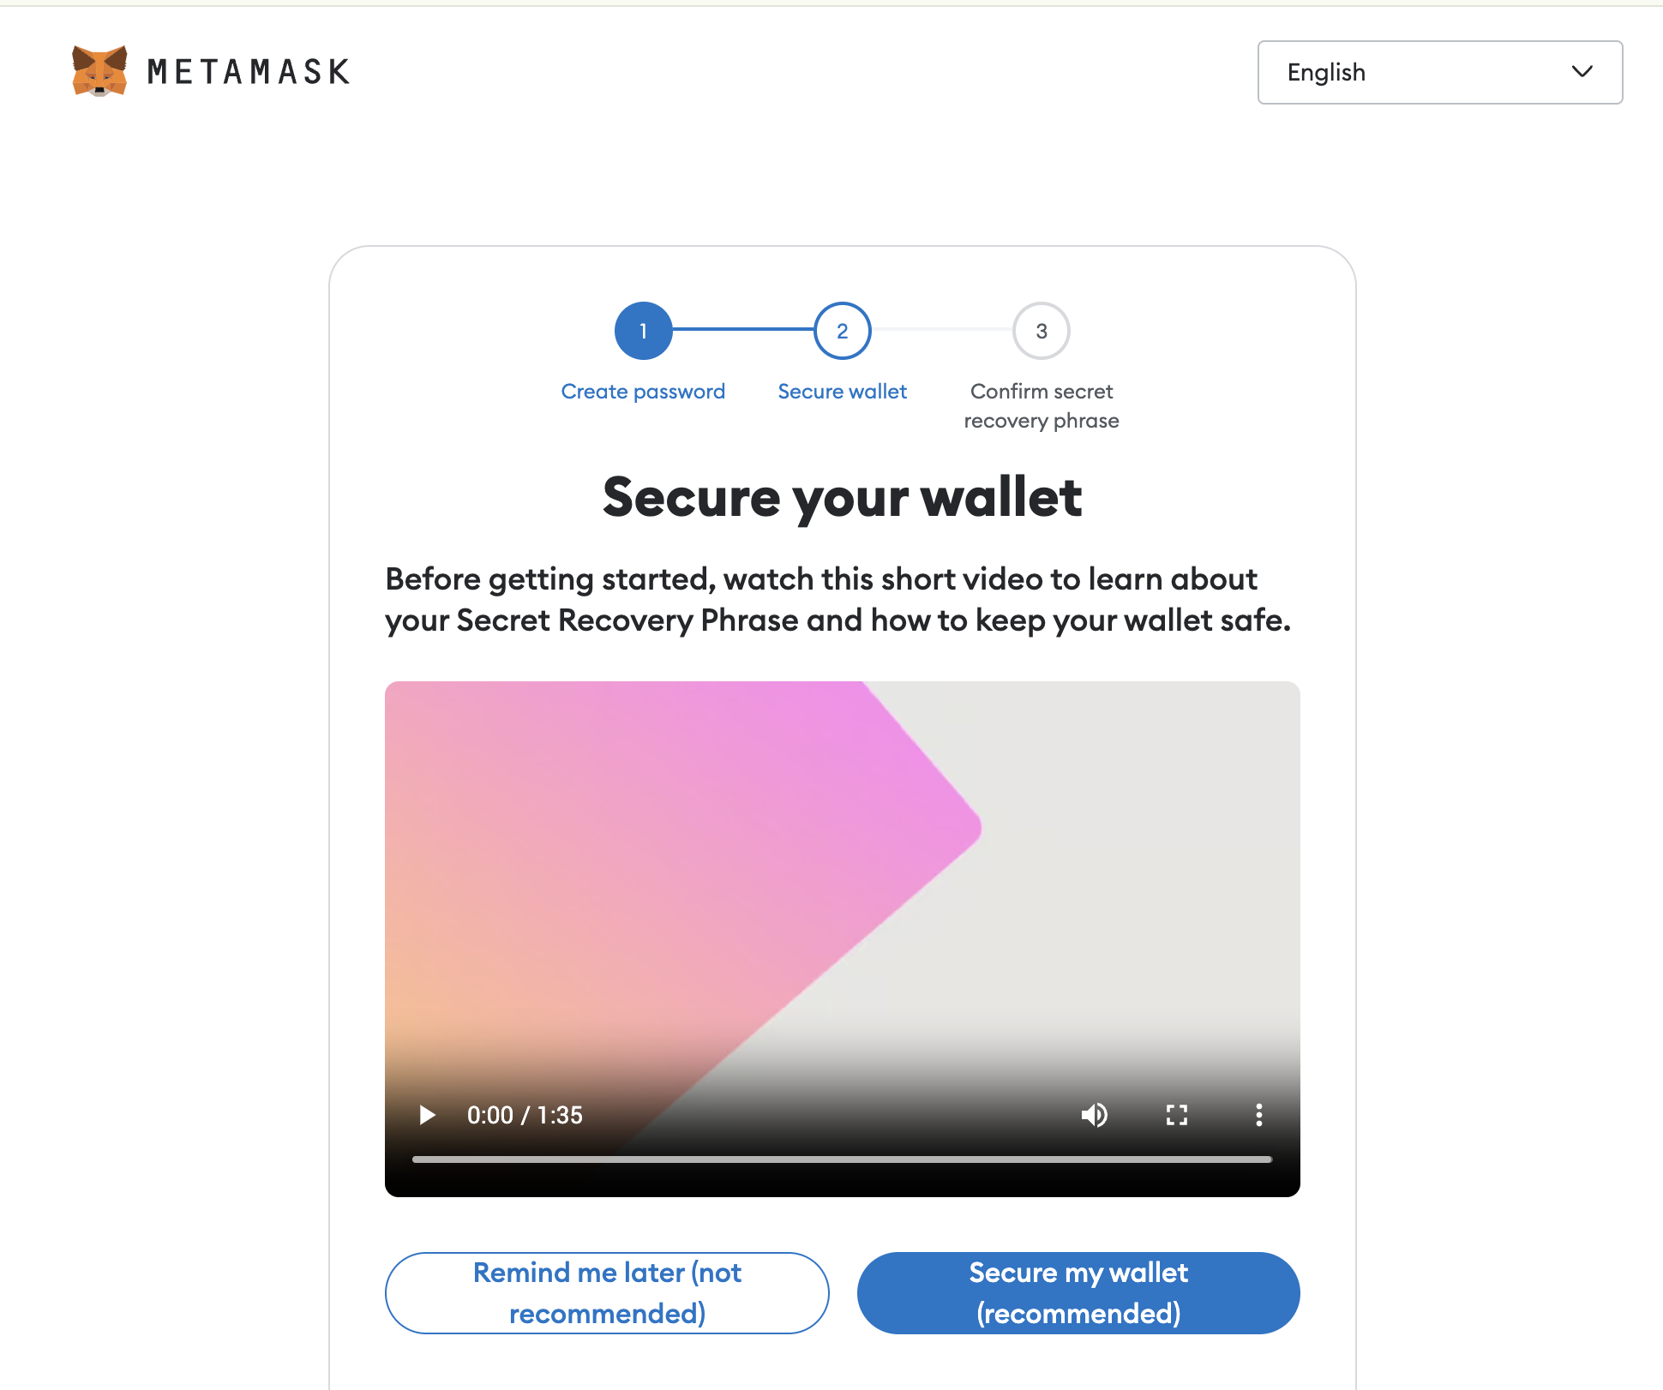Click the 0:00 / 1:35 time display

[x=525, y=1115]
